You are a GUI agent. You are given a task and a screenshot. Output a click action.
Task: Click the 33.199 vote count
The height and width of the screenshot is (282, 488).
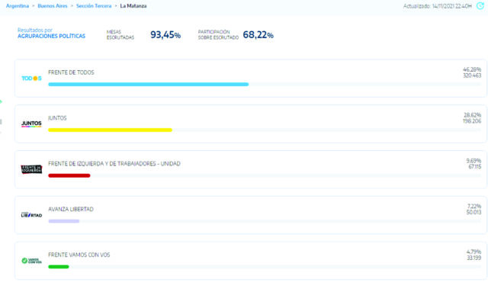click(474, 258)
